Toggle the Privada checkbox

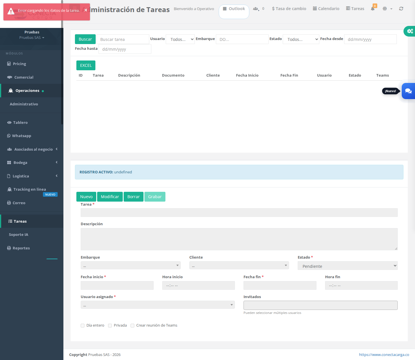110,325
